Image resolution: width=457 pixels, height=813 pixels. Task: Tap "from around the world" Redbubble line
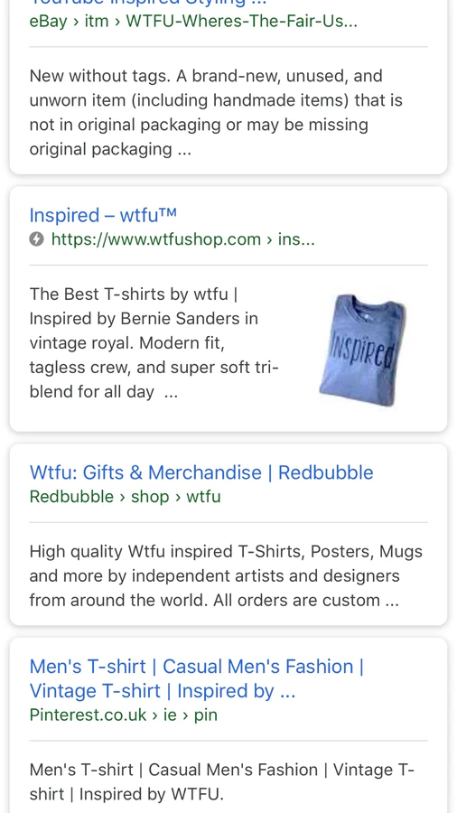pyautogui.click(x=214, y=601)
